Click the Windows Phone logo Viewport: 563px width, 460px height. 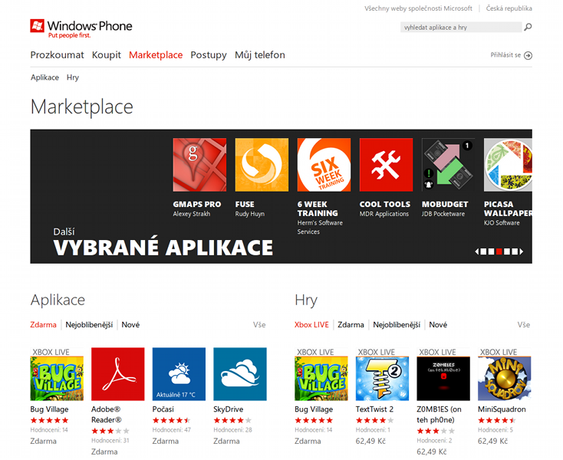81,28
